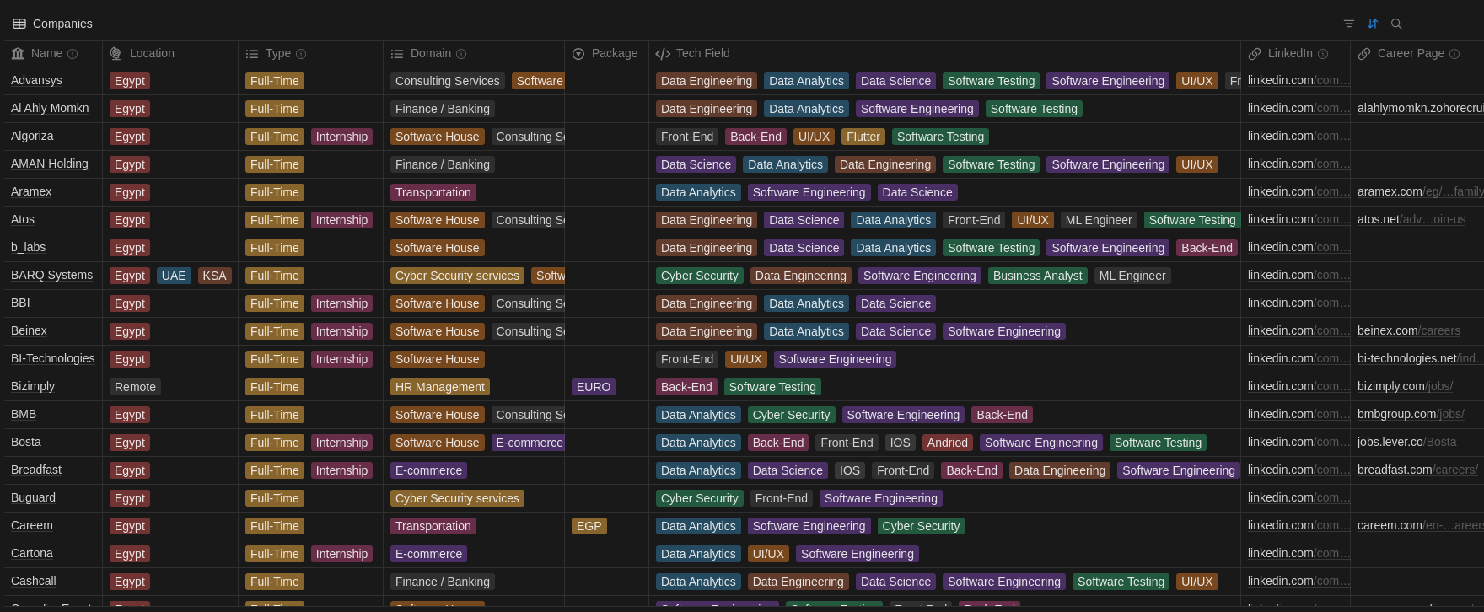The image size is (1484, 612).
Task: Open the Package column header menu
Action: coord(606,53)
